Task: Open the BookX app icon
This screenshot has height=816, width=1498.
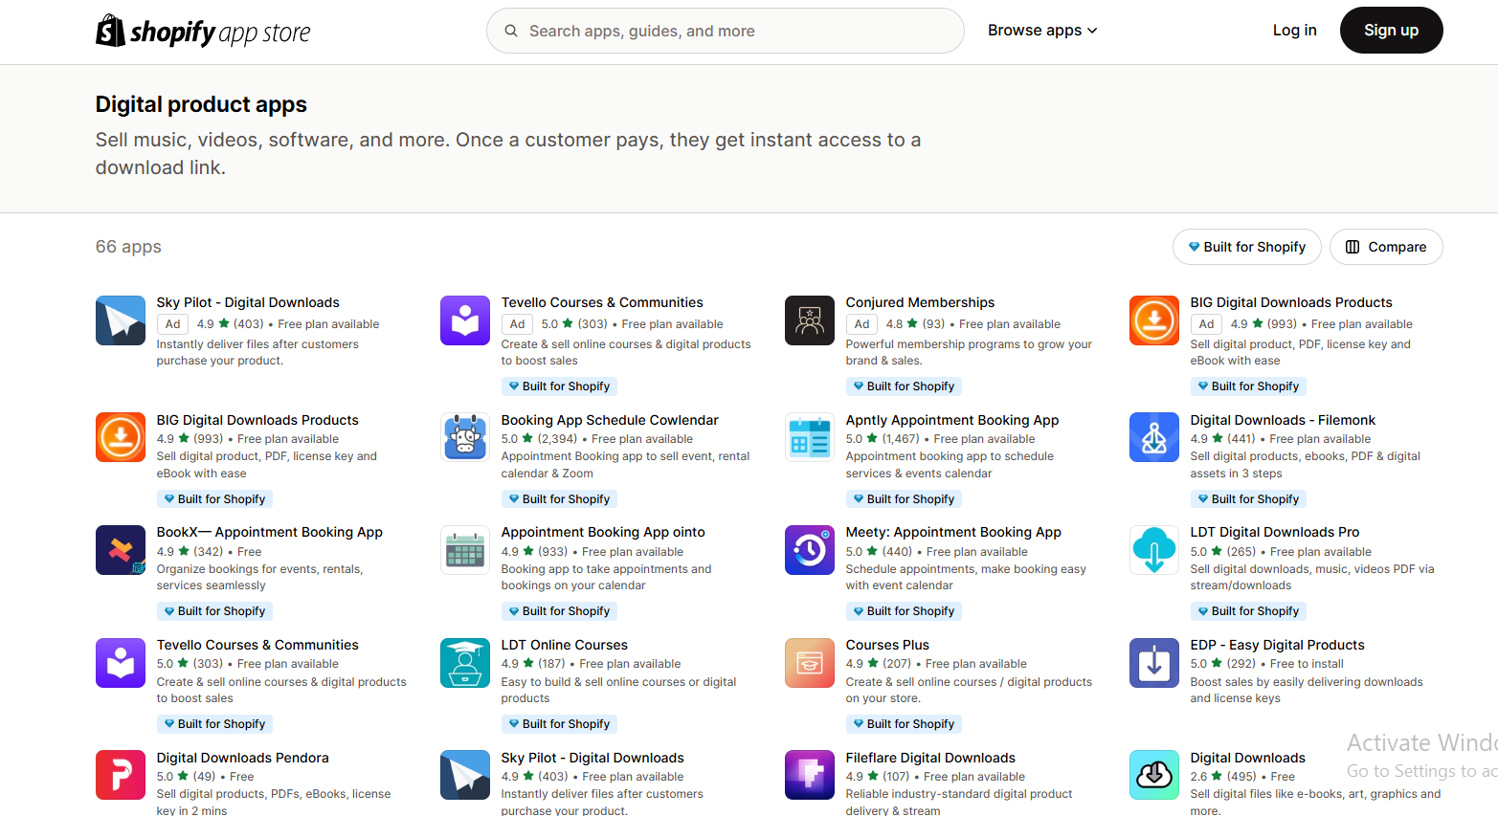Action: point(121,550)
